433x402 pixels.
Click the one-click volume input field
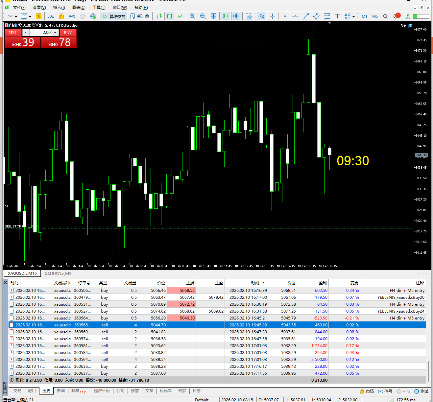coord(40,33)
